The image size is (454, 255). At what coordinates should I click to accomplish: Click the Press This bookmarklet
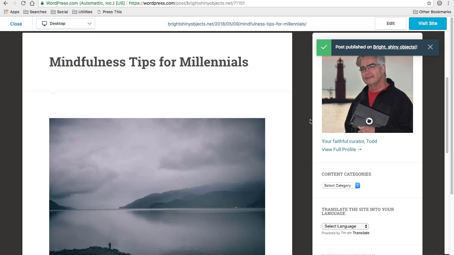[x=110, y=12]
